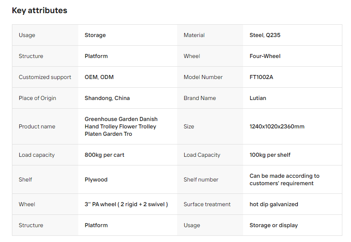Select the Storage or display value
The height and width of the screenshot is (242, 351).
coord(274,226)
